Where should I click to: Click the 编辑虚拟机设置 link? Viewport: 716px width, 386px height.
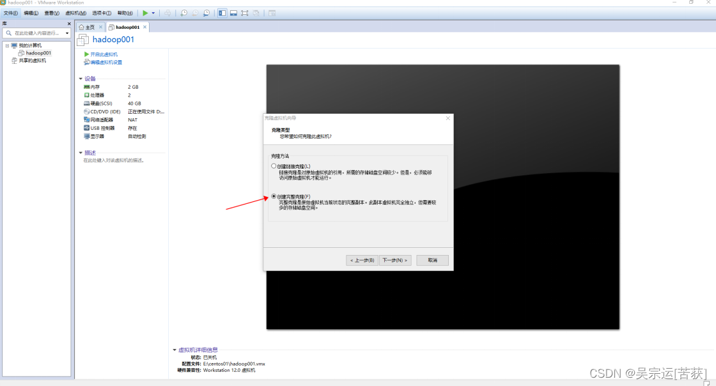click(x=106, y=63)
